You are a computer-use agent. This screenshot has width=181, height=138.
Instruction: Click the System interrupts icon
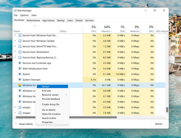pos(20,80)
